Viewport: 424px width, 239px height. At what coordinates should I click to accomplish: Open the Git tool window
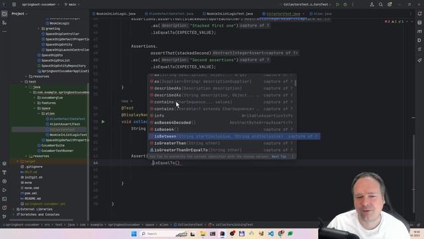pyautogui.click(x=5, y=216)
